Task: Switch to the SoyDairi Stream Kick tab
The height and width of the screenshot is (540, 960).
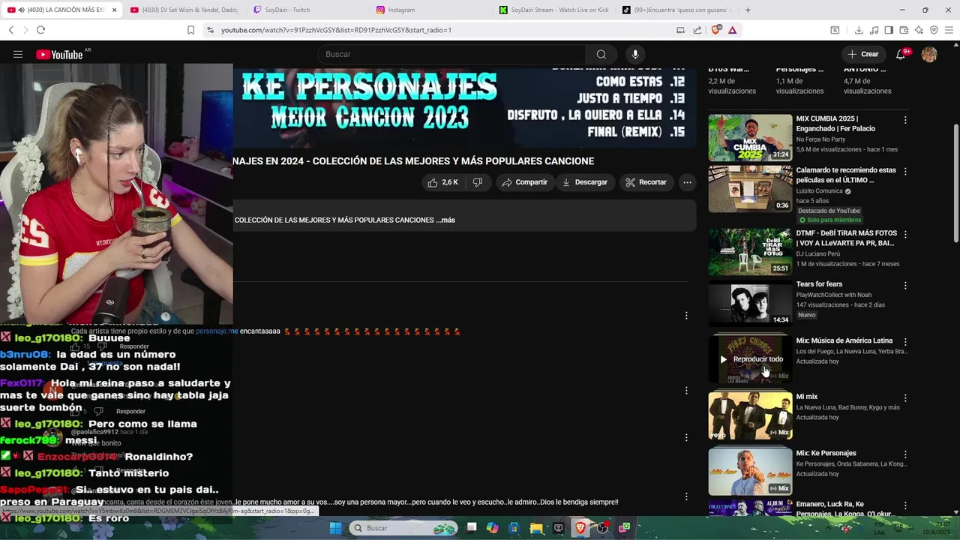Action: pos(555,10)
